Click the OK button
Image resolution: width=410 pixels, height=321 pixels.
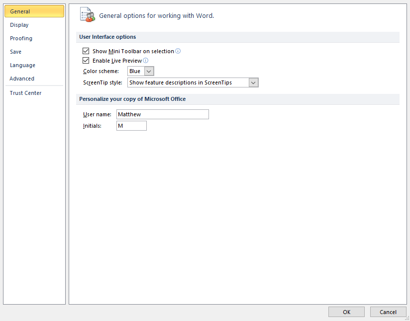(x=346, y=312)
